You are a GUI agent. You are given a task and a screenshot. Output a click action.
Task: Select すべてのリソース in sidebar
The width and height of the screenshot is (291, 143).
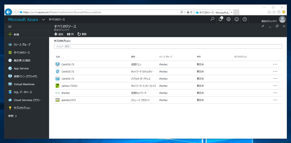[x=19, y=53]
